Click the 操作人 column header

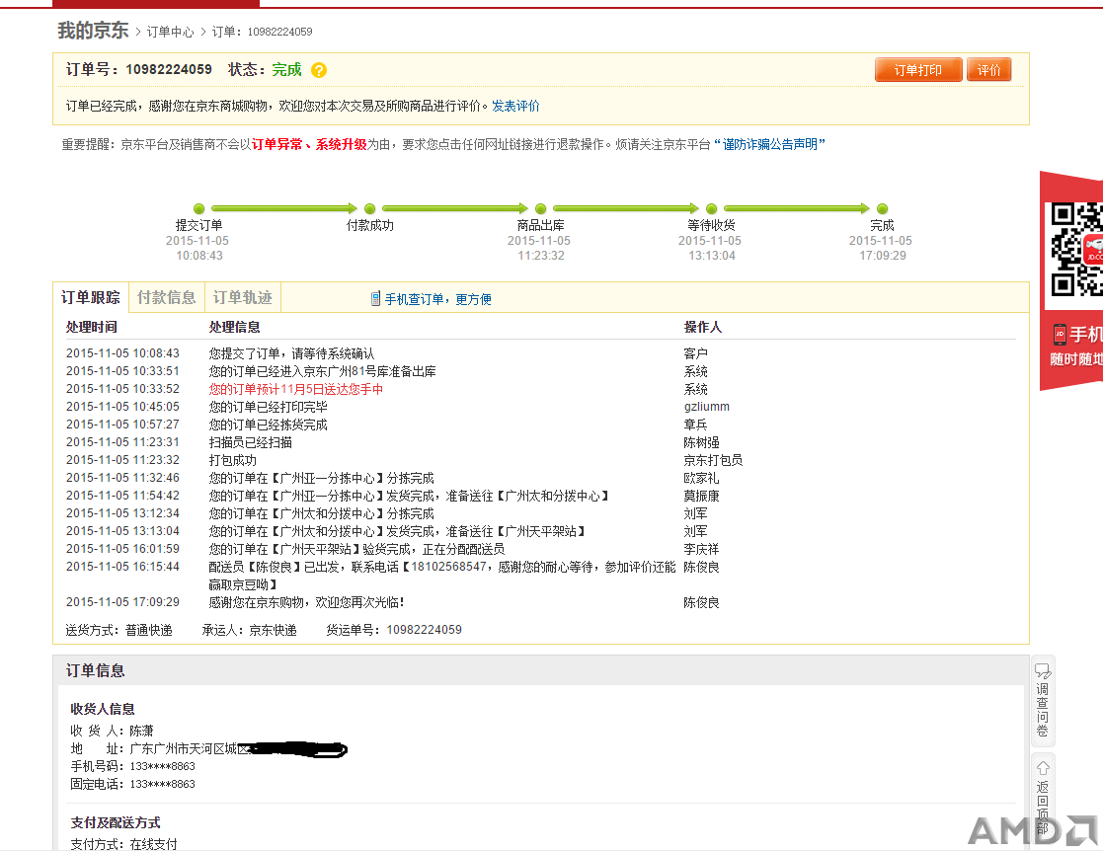(703, 327)
